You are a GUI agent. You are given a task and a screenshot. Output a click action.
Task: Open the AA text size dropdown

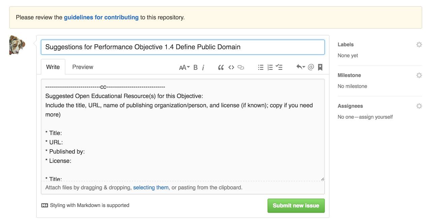coord(184,67)
